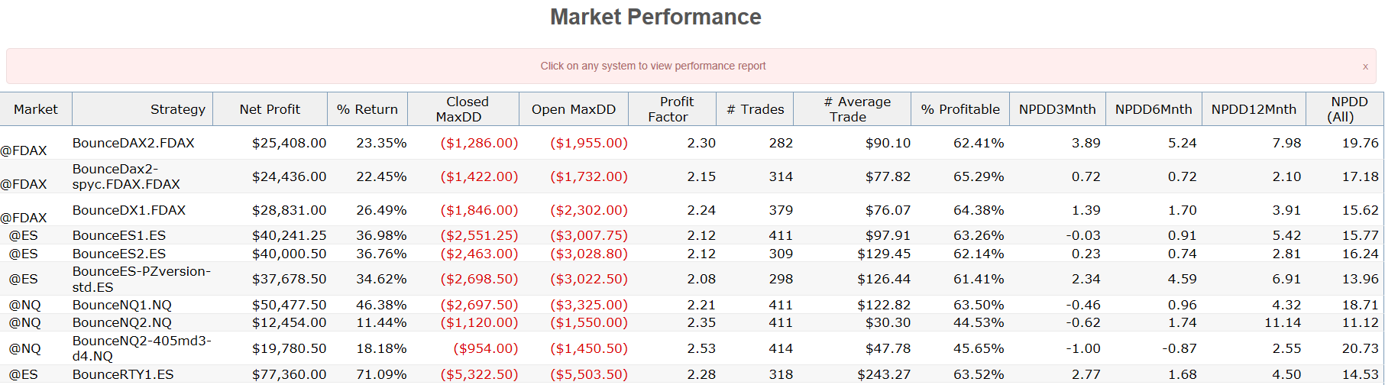Click the NPDD3Mnth column header

click(1057, 109)
